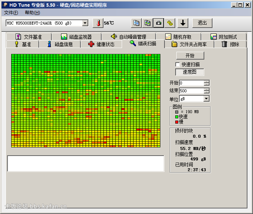Click the 开始 field spinner arrows

click(206, 83)
